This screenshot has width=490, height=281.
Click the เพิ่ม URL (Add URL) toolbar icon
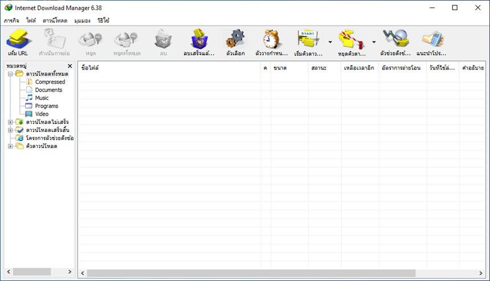pos(18,39)
